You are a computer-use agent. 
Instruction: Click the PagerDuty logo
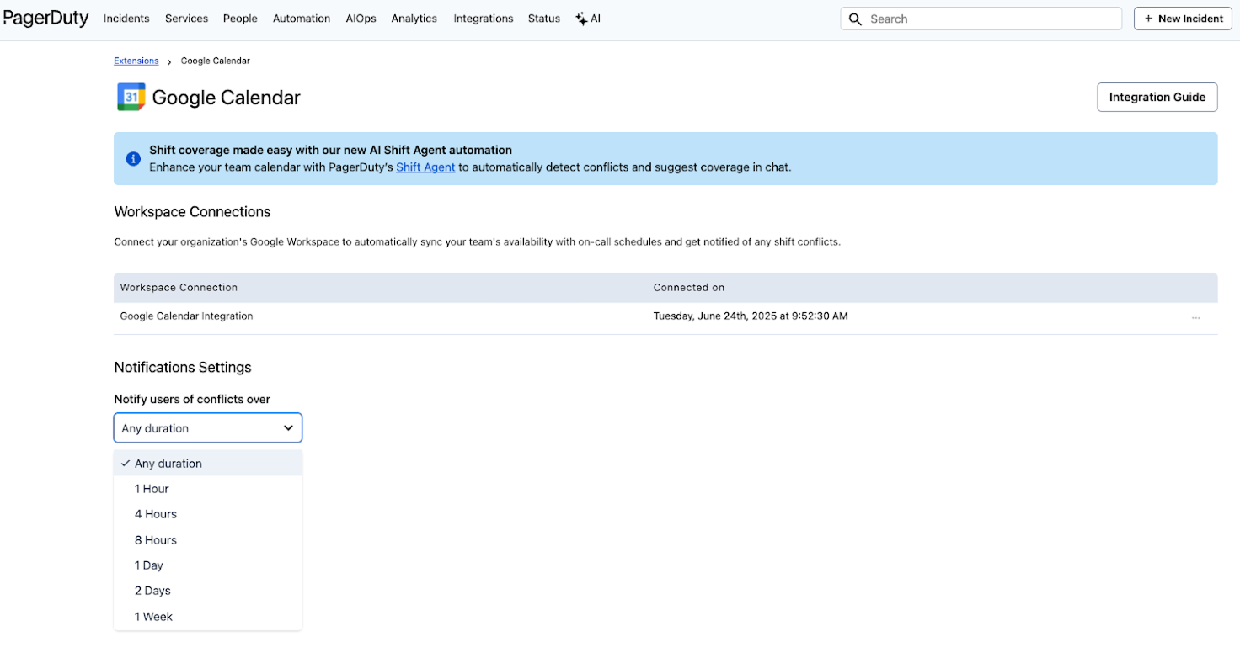tap(46, 18)
